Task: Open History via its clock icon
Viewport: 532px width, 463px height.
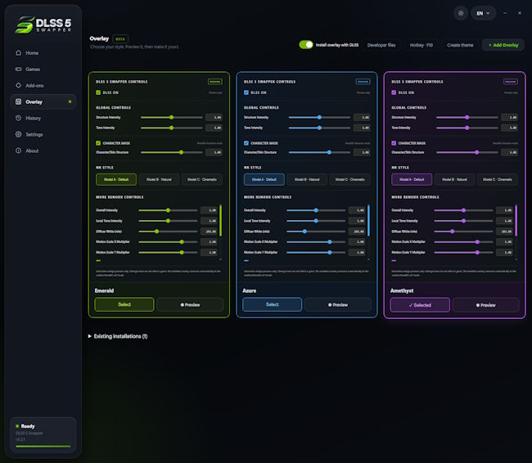Action: point(18,118)
